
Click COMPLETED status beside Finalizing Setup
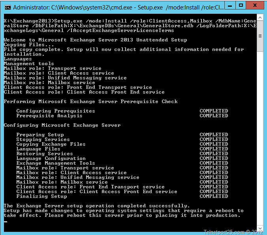coord(214,196)
